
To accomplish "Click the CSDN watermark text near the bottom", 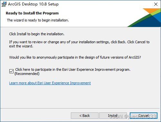I will point(133,116).
